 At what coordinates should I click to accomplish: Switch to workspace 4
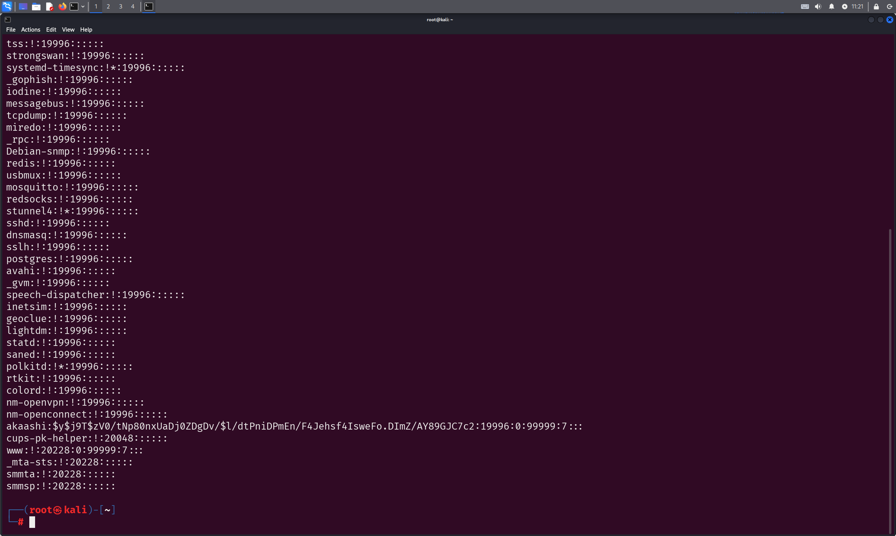click(x=133, y=7)
